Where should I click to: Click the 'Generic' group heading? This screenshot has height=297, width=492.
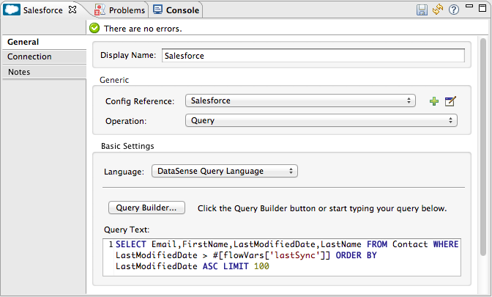[114, 80]
